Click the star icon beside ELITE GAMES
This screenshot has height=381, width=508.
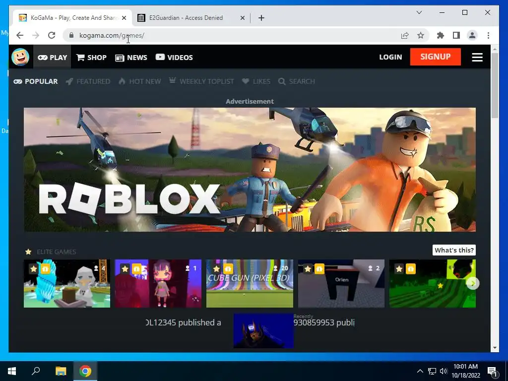point(28,252)
